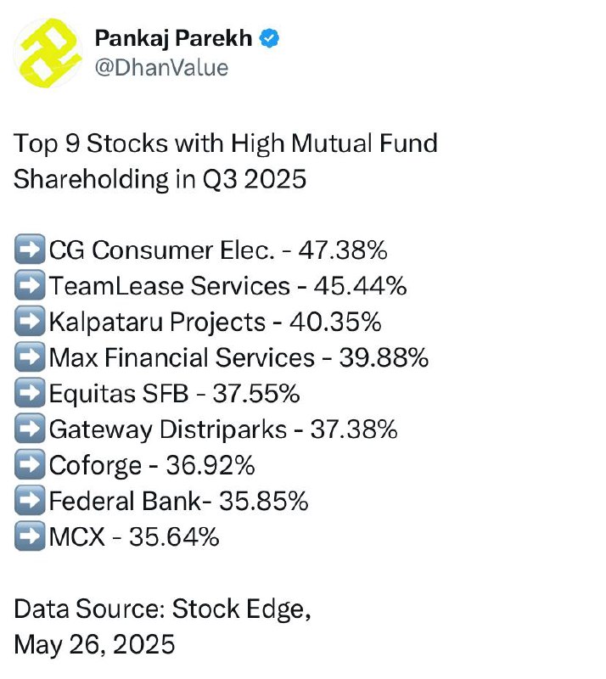
Task: Open Pankaj Parekh's yellow profile avatar
Action: coord(48,53)
